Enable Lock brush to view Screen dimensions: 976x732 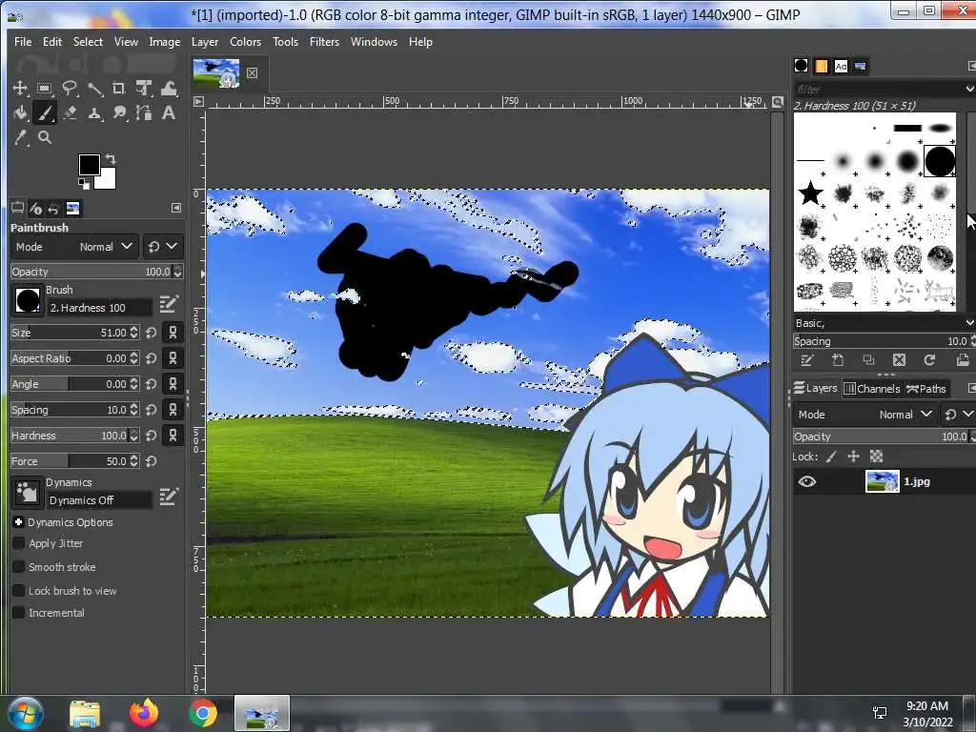(x=19, y=591)
